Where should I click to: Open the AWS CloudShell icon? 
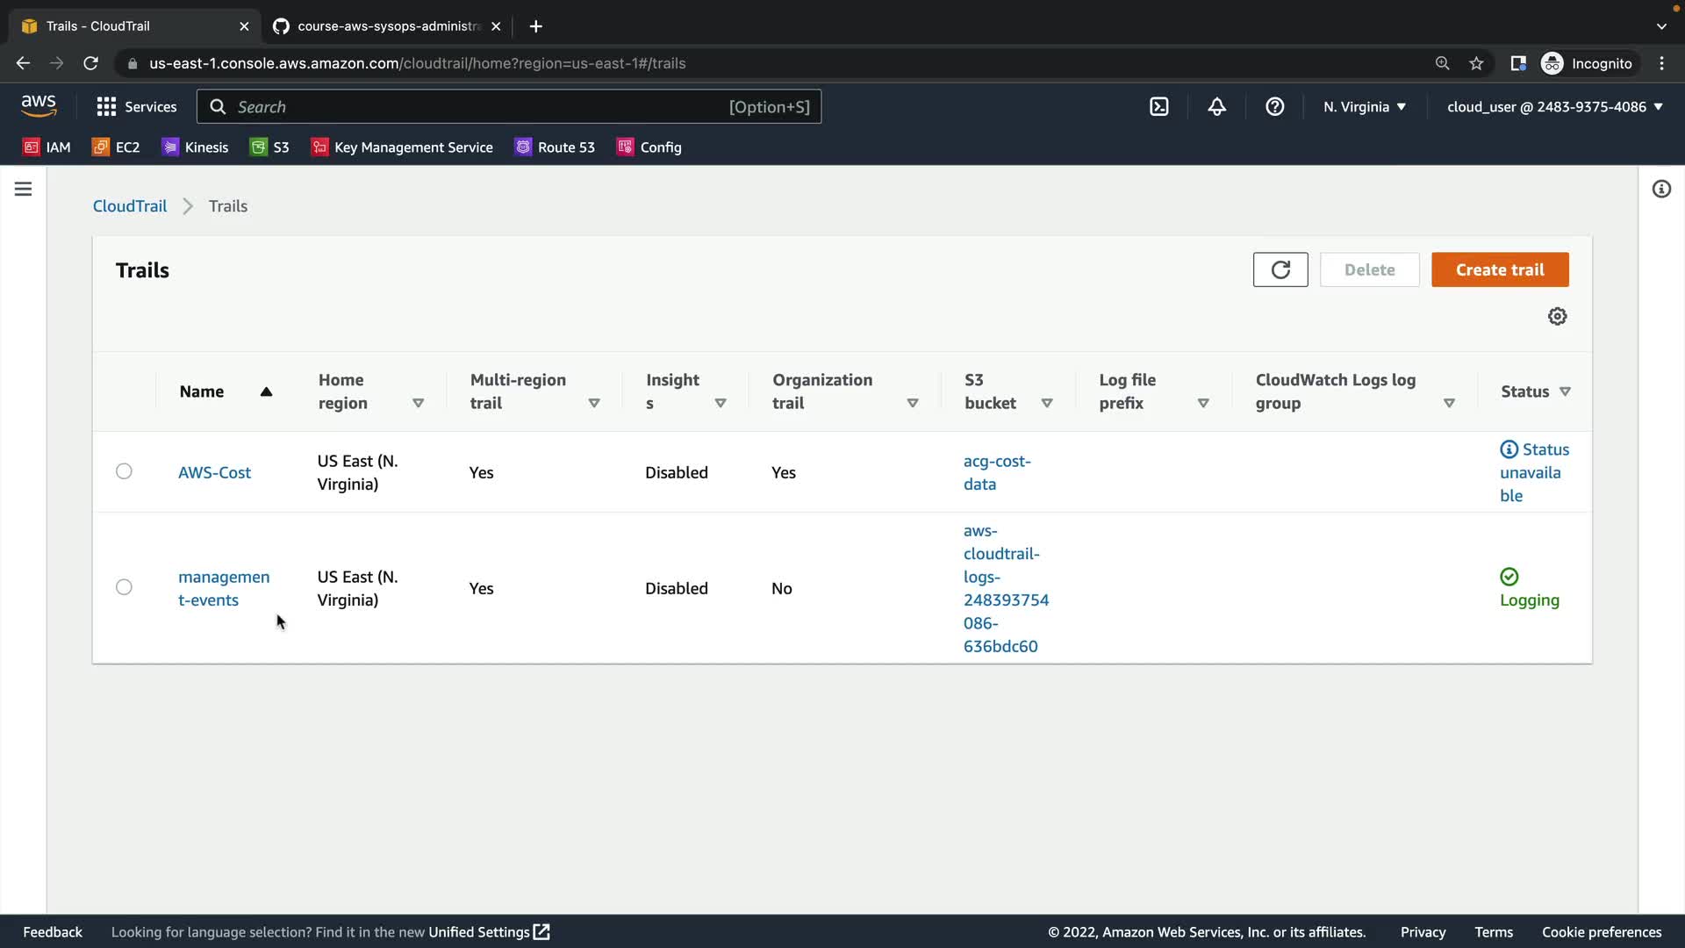coord(1158,107)
